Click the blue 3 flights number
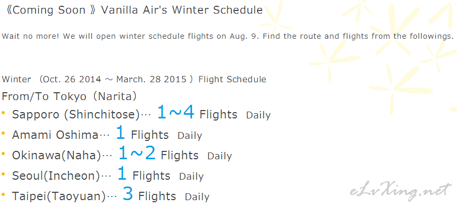Image resolution: width=457 pixels, height=208 pixels. (x=128, y=194)
